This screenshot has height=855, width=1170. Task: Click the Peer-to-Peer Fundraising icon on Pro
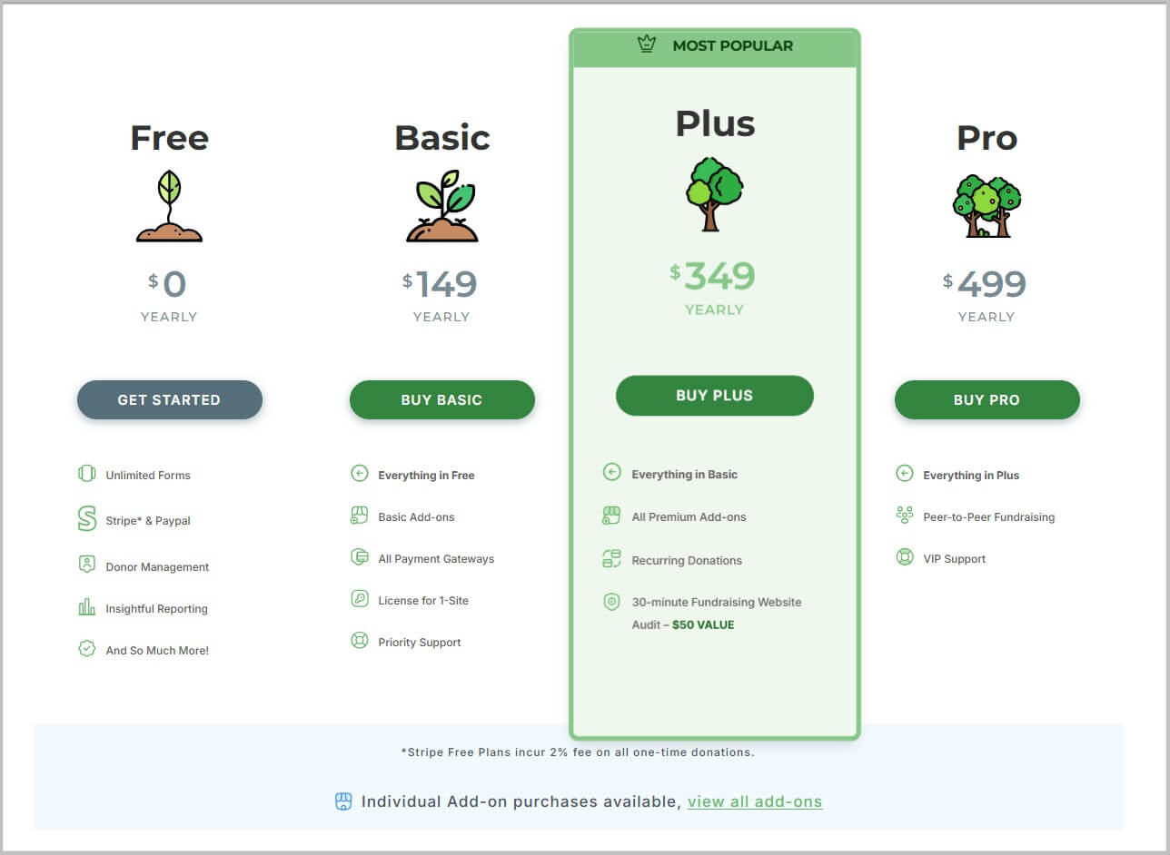905,516
